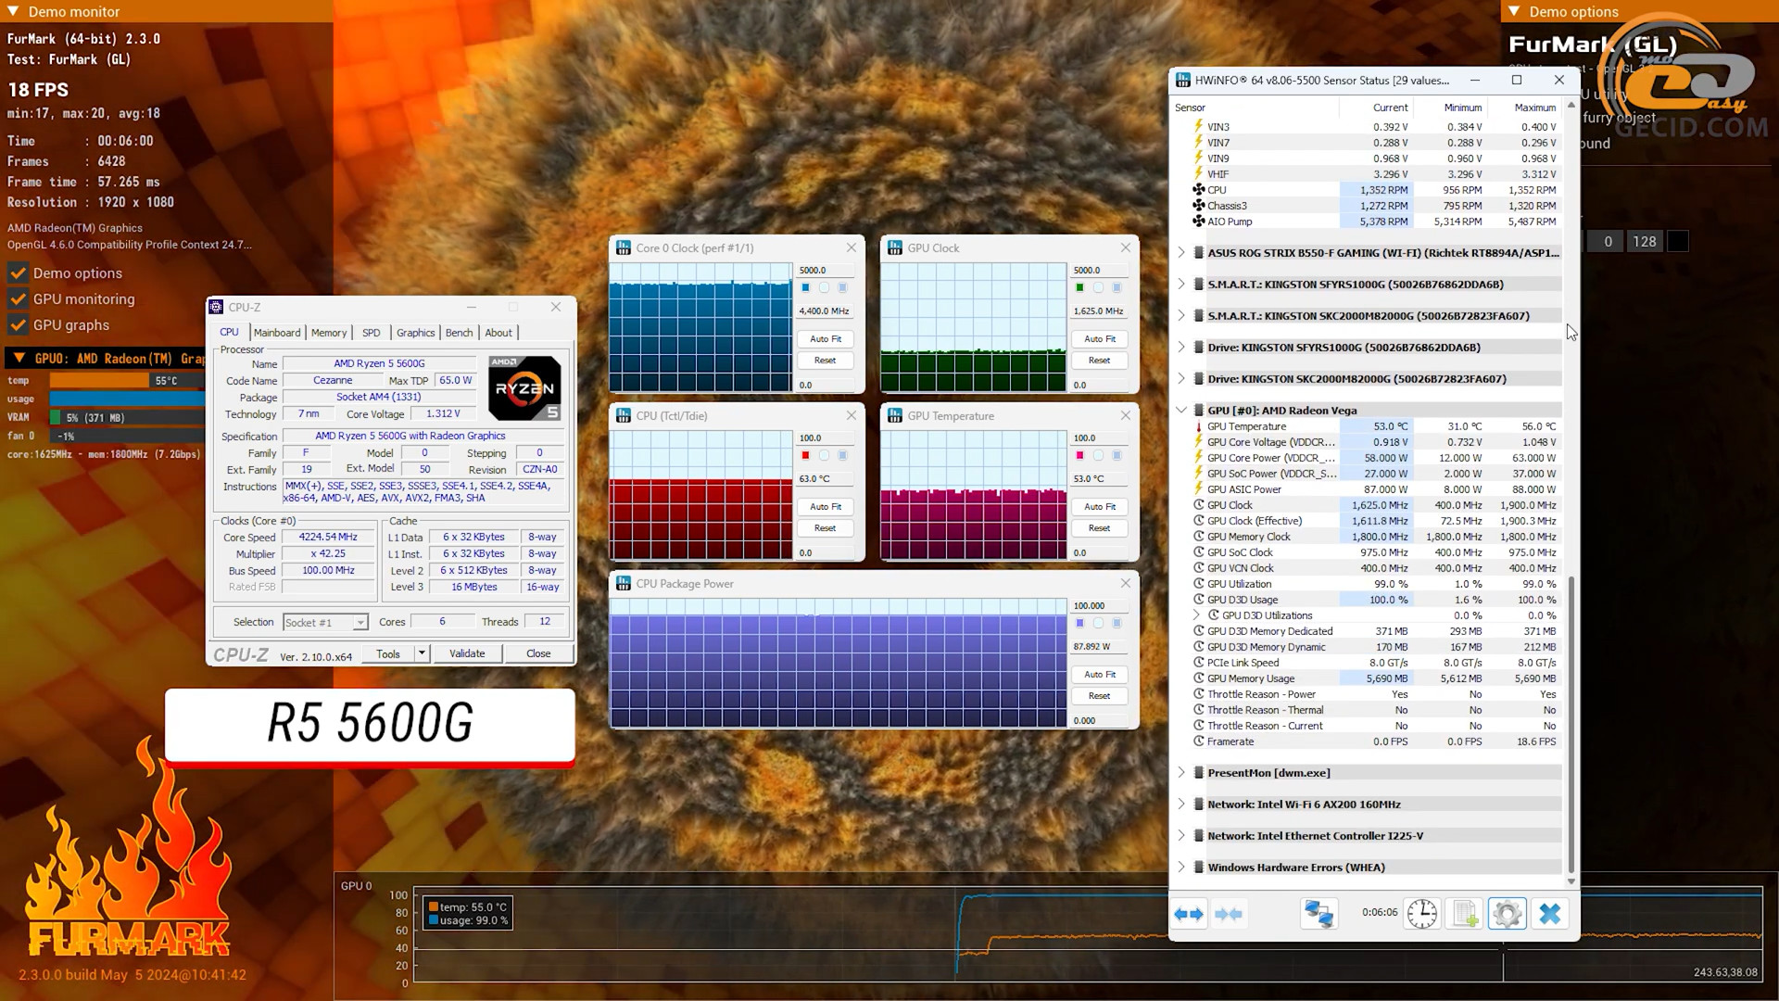Screen dimensions: 1779x1001
Task: Close the GPU Temperature graph window
Action: point(1125,415)
